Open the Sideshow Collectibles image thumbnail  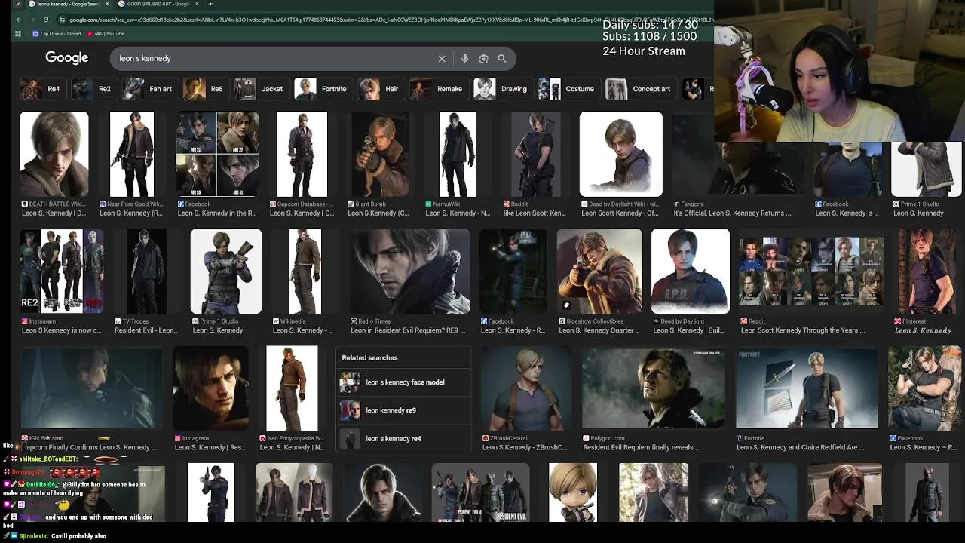click(x=600, y=271)
